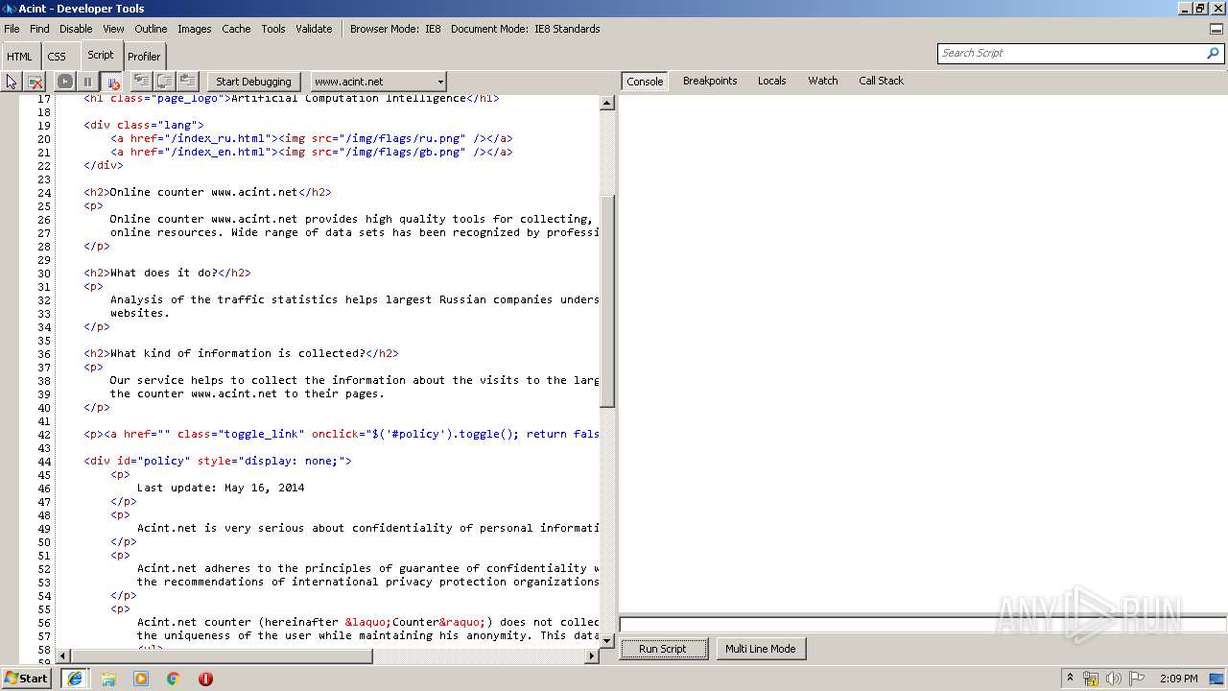Click the '/index_en.html' source line
The height and width of the screenshot is (691, 1228).
tap(312, 152)
